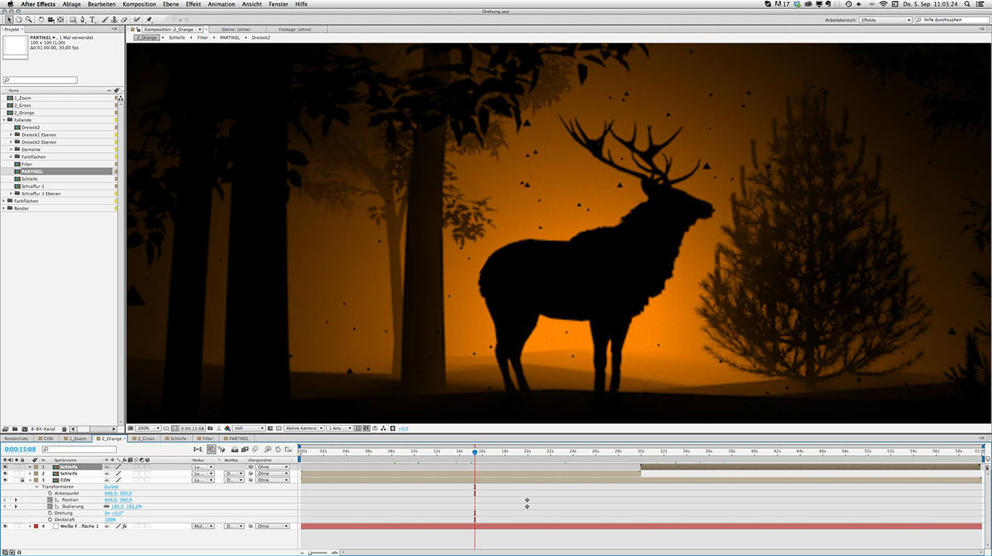Select the Unified Camera tool
The width and height of the screenshot is (992, 556).
click(x=51, y=20)
